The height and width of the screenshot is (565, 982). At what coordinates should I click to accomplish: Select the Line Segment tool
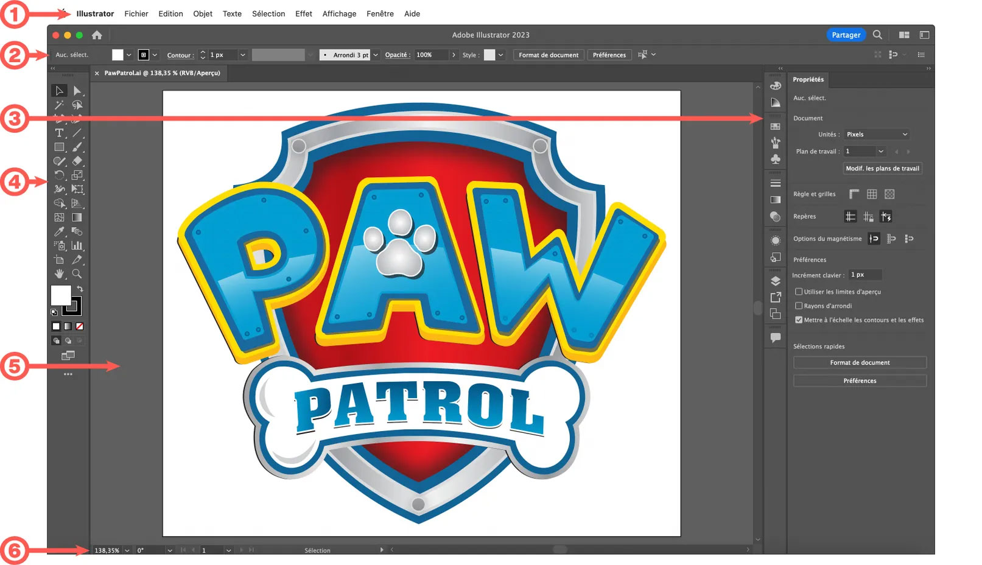(77, 133)
